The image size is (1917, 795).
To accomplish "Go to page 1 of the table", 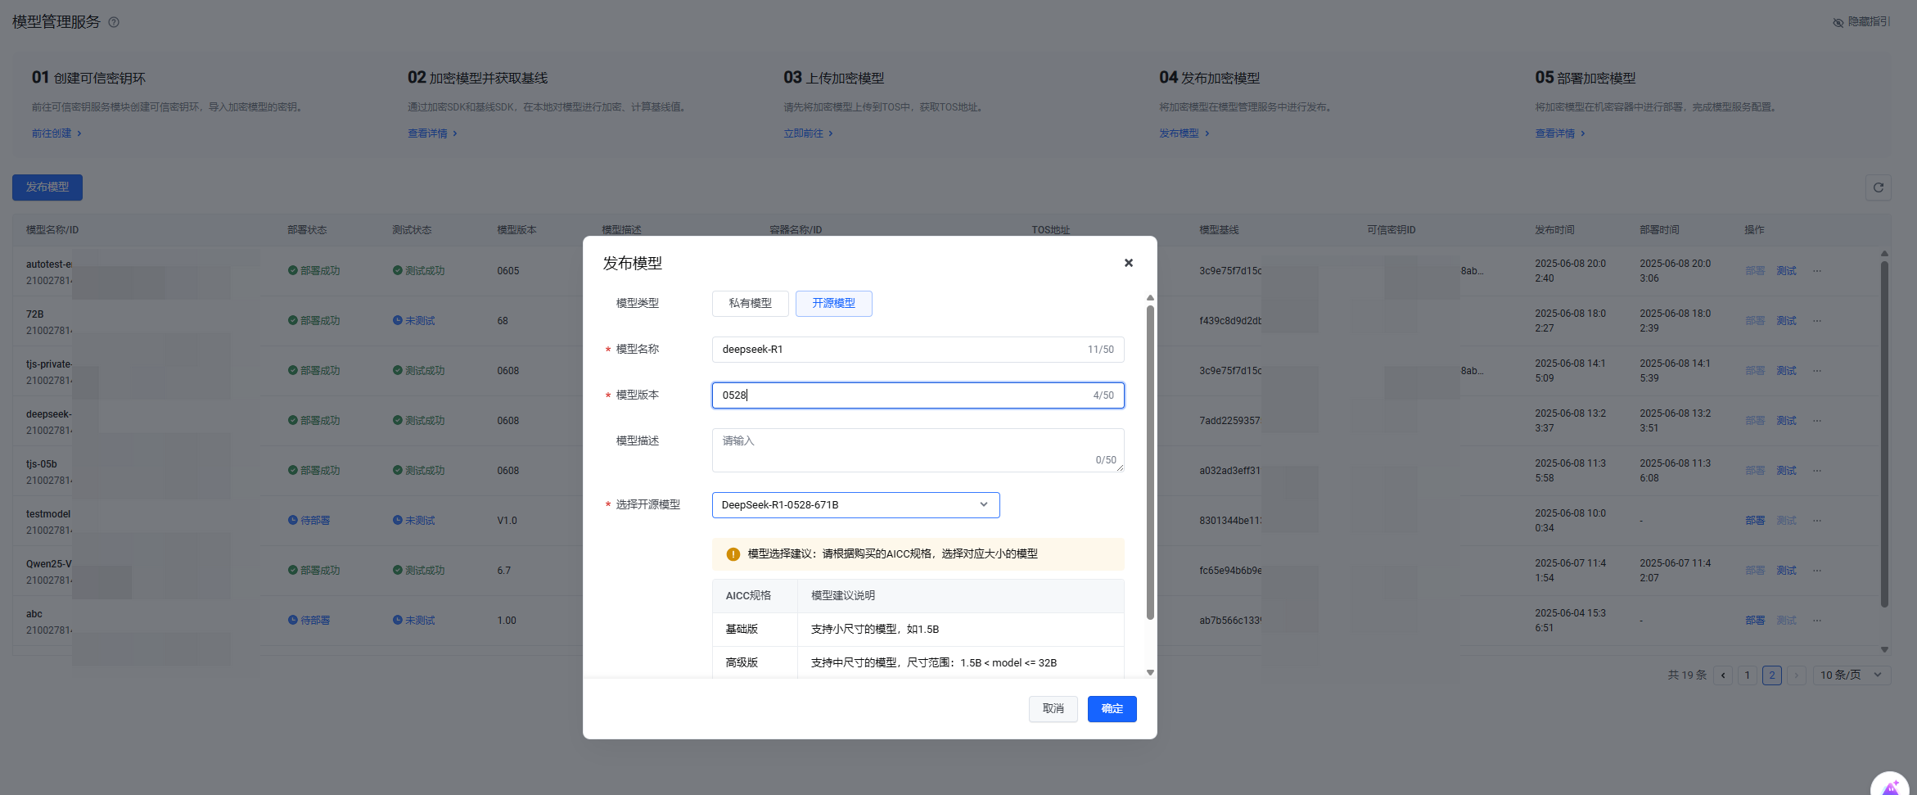I will (1748, 675).
